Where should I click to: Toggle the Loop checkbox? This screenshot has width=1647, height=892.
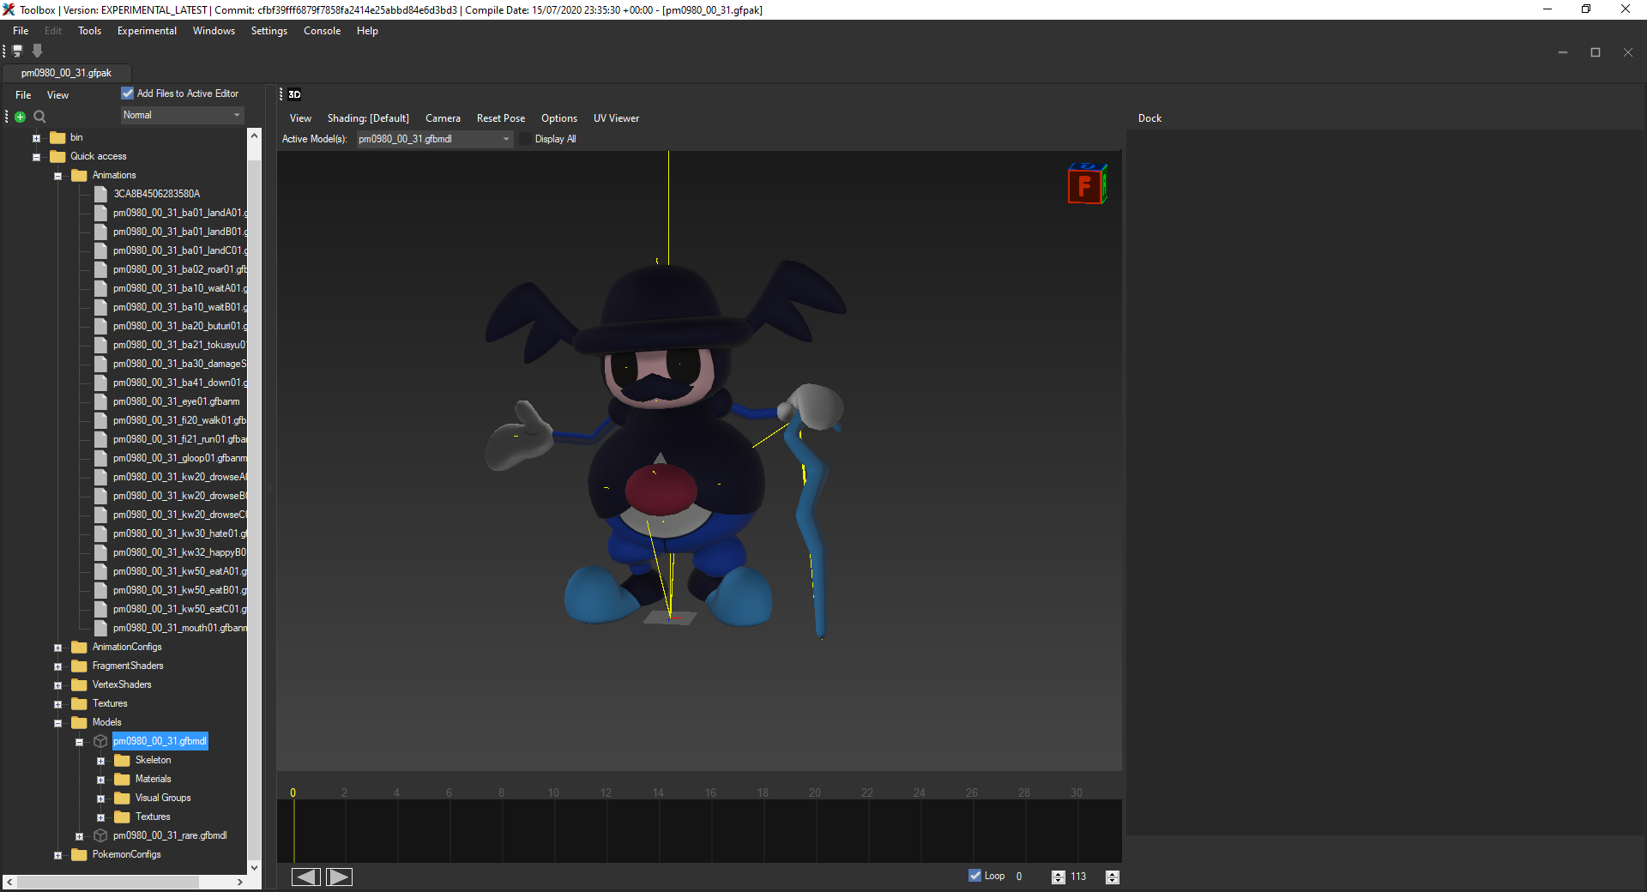[975, 876]
